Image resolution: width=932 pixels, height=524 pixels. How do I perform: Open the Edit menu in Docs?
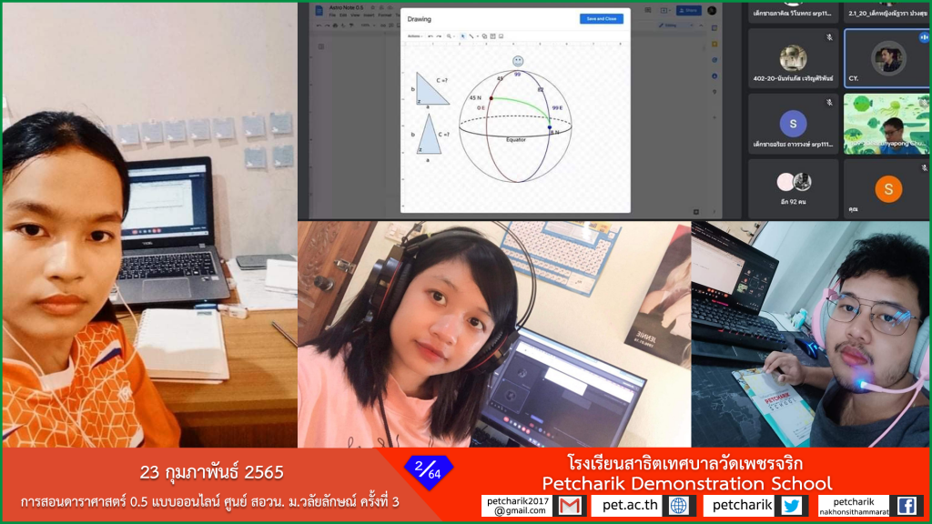(343, 15)
